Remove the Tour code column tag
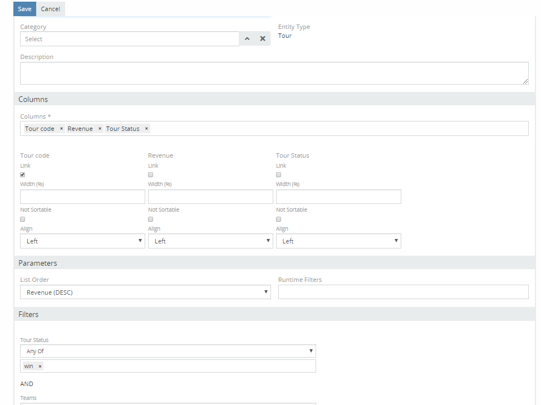 coord(61,129)
